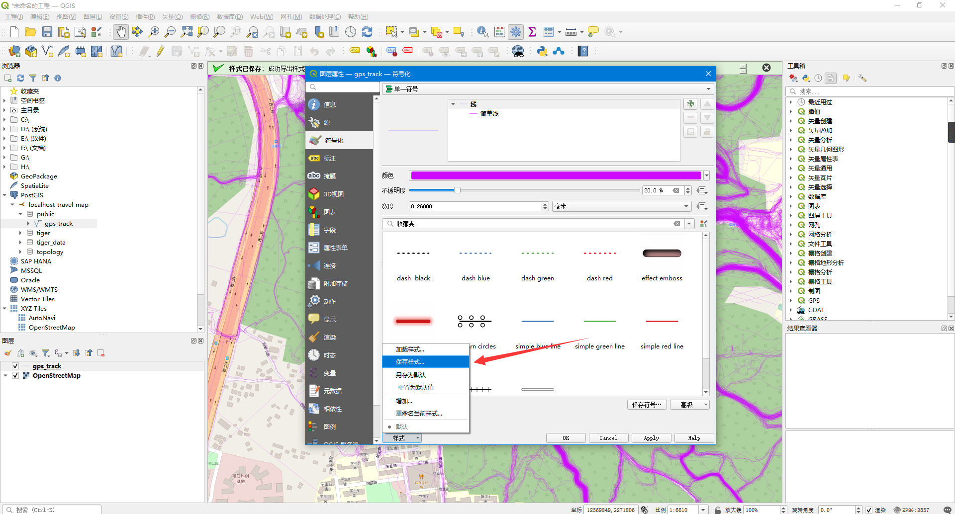Screen dimensions: 955x514
Task: Click the Save Symbol button
Action: pos(647,405)
